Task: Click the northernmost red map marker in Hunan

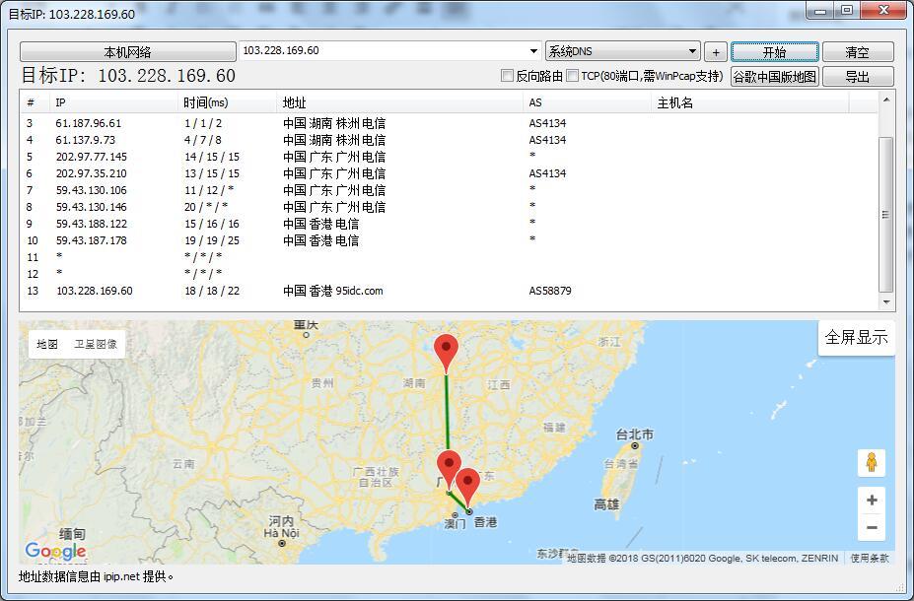Action: tap(447, 350)
